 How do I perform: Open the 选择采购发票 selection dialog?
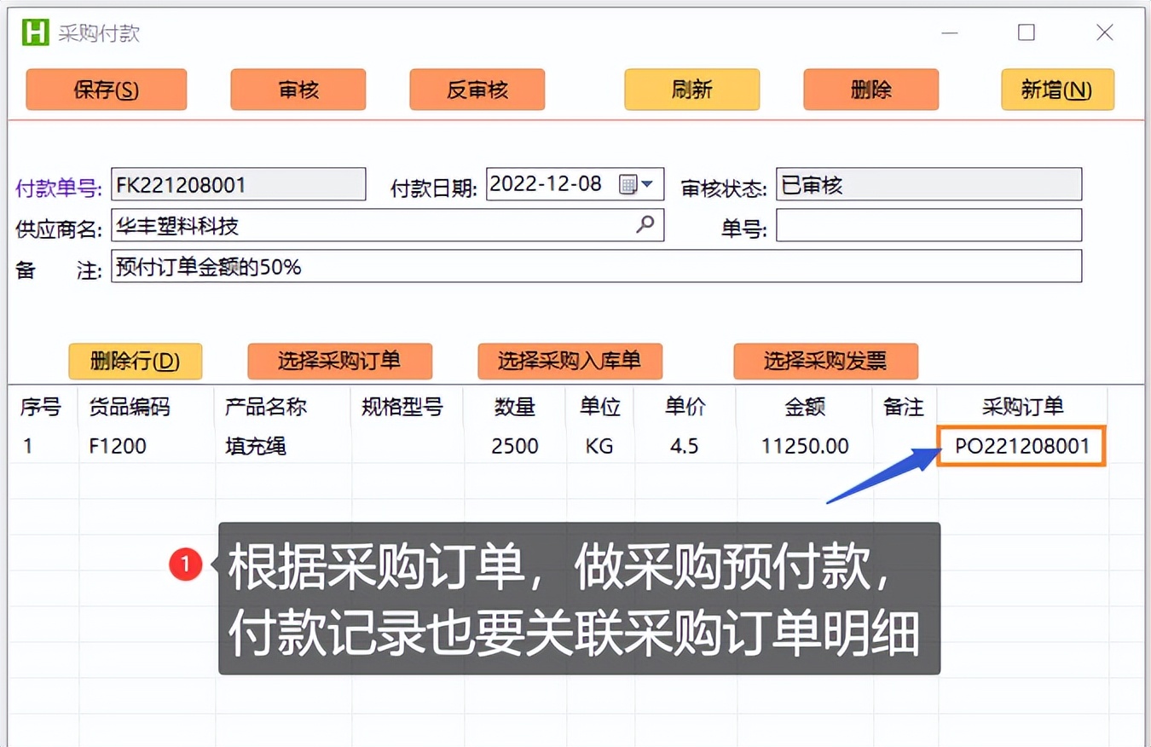pos(825,361)
